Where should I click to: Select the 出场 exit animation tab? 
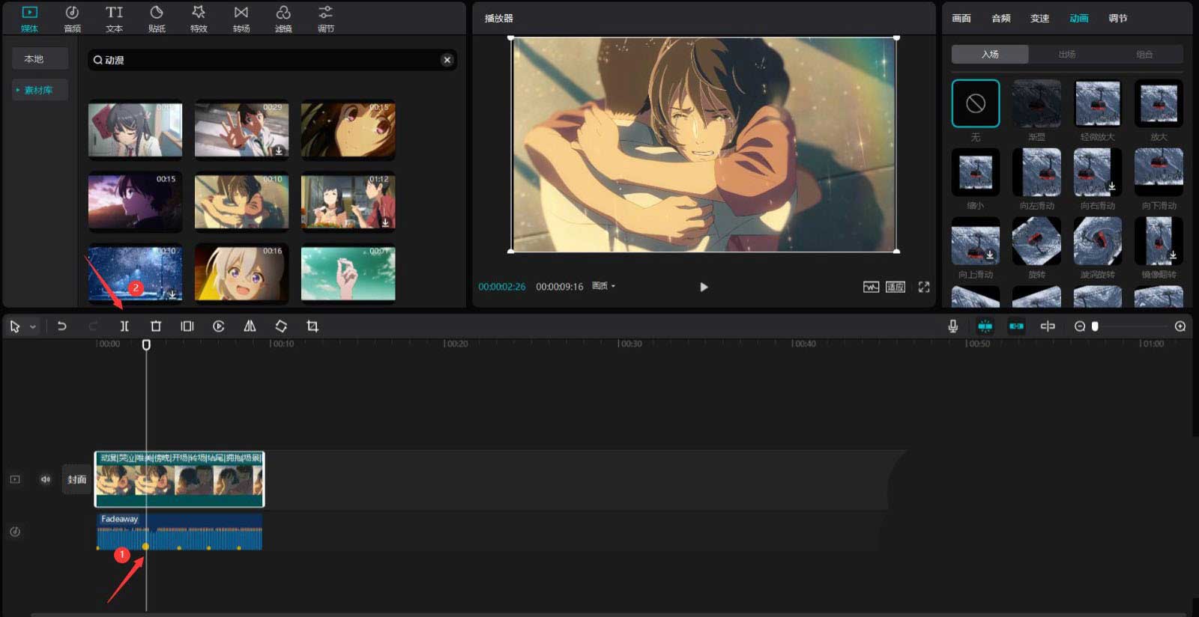click(1067, 54)
